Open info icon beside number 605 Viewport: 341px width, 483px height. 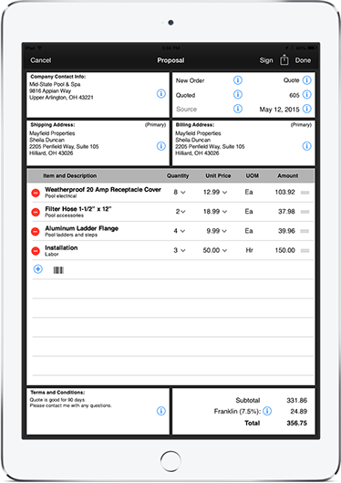click(307, 94)
